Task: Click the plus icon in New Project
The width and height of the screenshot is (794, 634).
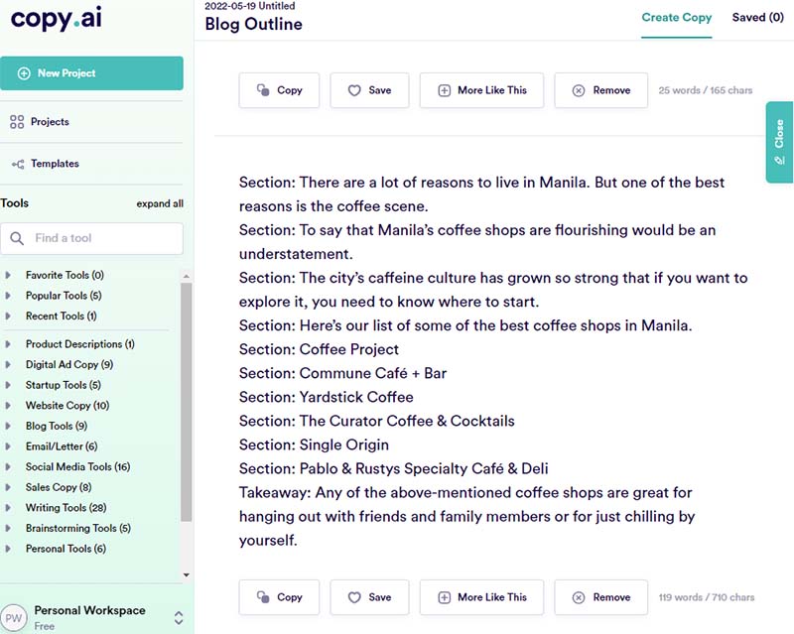Action: [24, 73]
